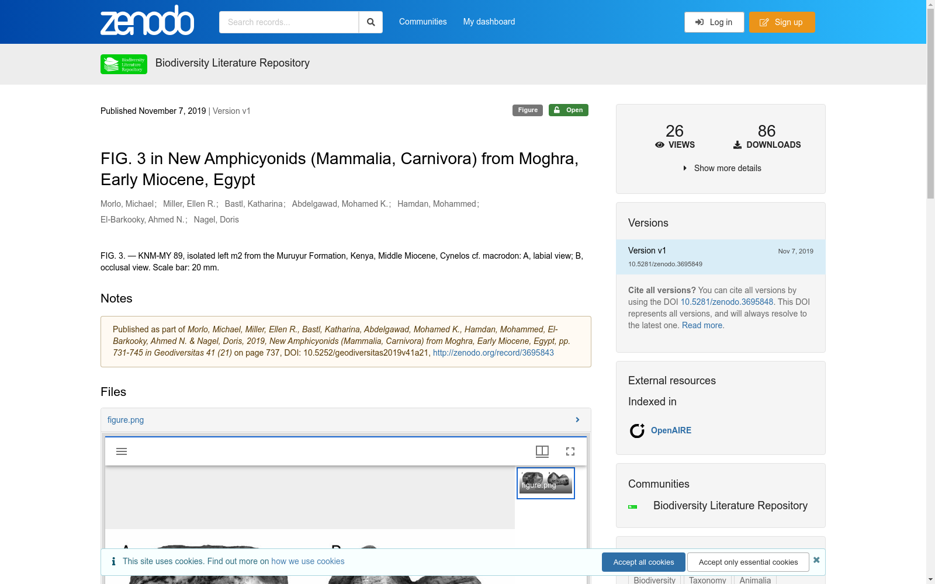Click the scrollbar up arrow
This screenshot has width=935, height=584.
tap(930, 5)
